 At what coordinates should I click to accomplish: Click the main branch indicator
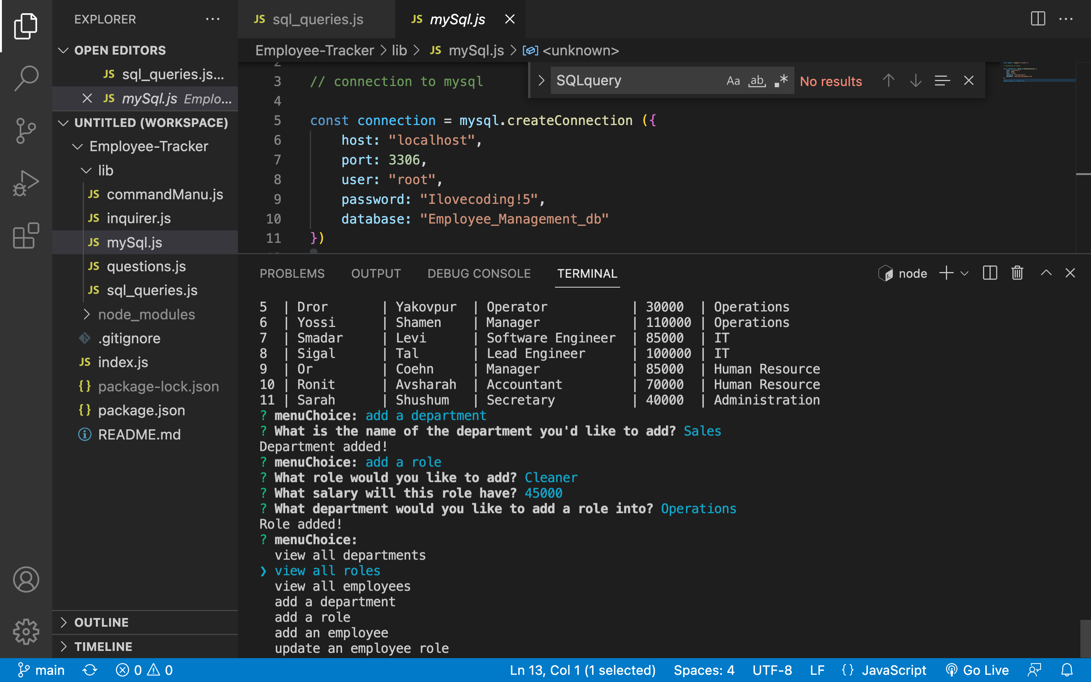[x=41, y=670]
